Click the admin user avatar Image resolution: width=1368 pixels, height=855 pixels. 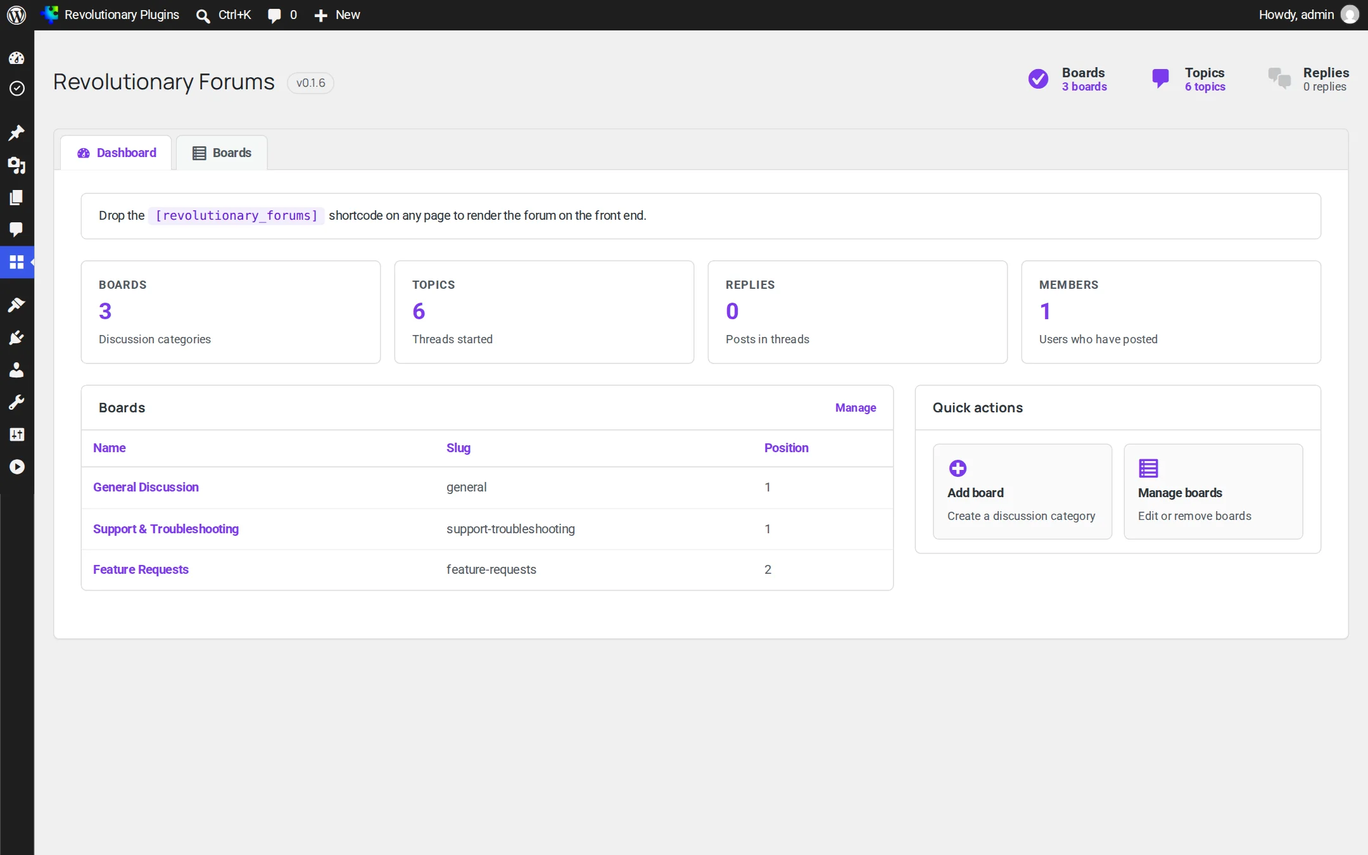1350,15
